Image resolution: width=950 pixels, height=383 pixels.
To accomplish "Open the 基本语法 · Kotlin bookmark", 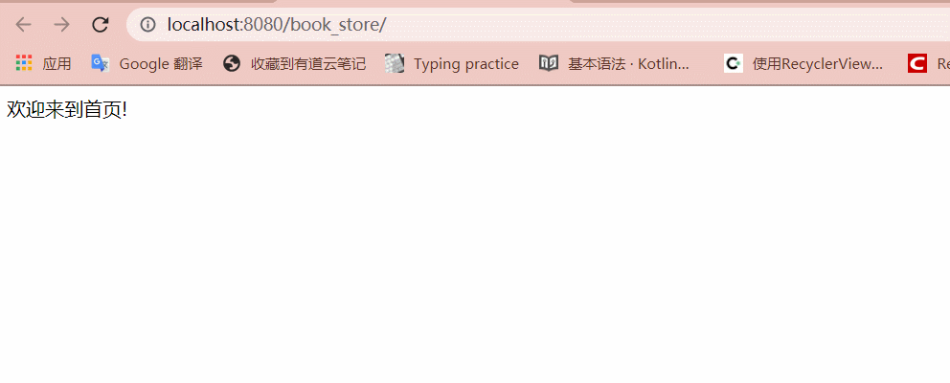I will 628,63.
